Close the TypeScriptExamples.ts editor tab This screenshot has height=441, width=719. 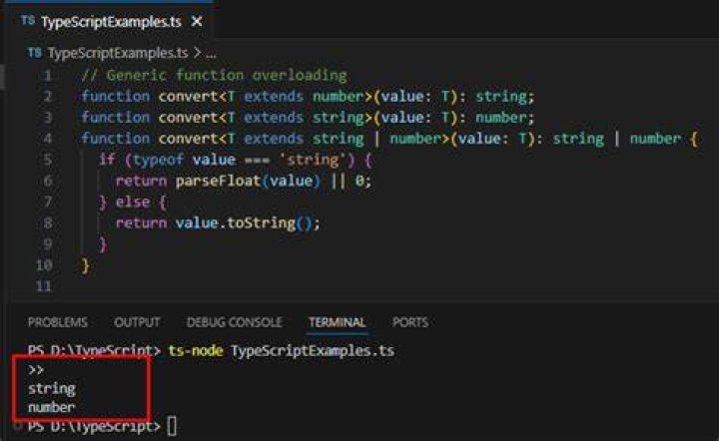[x=197, y=22]
